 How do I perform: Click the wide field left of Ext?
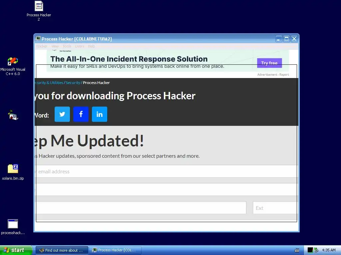(x=141, y=208)
